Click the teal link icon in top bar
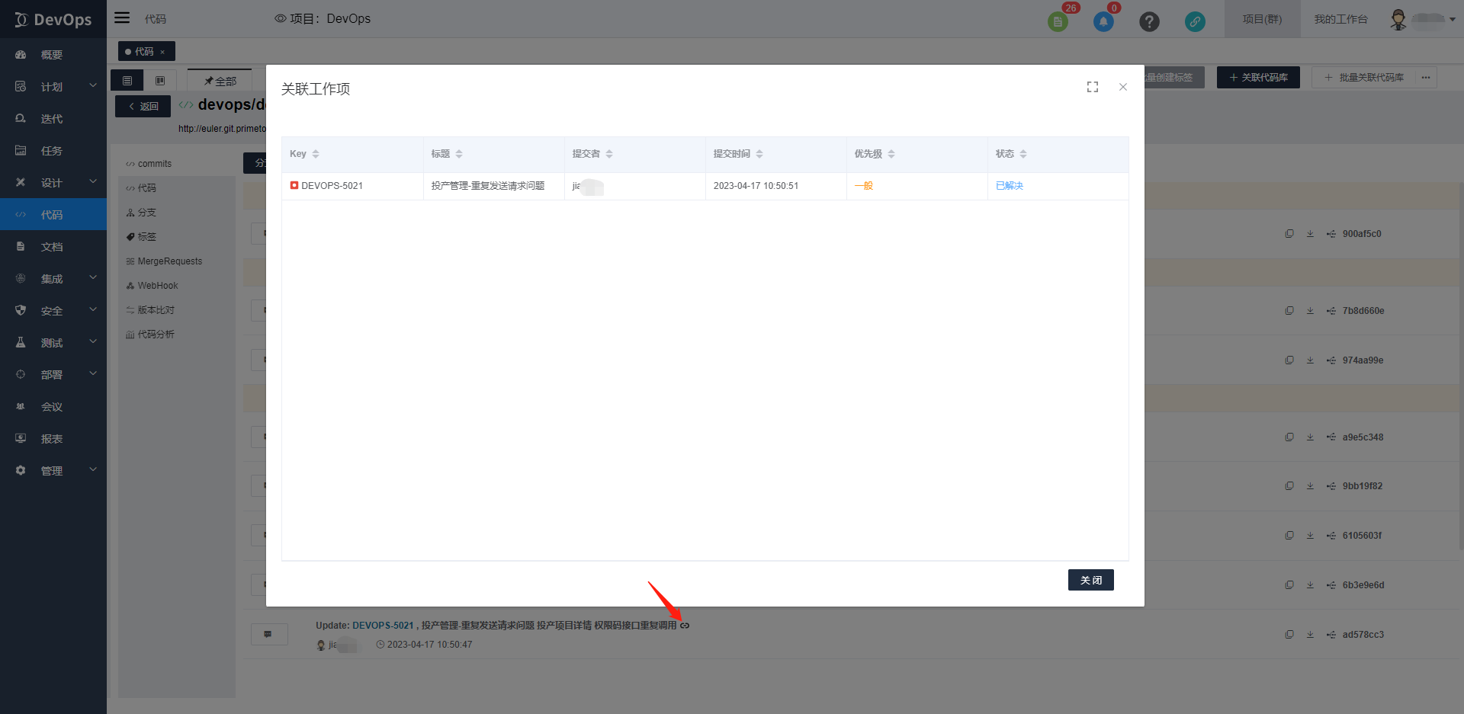This screenshot has height=714, width=1464. click(1195, 22)
